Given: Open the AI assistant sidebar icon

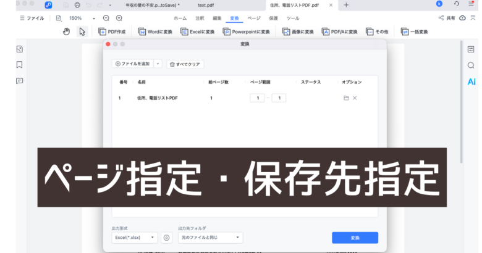Looking at the screenshot, I should [x=471, y=81].
